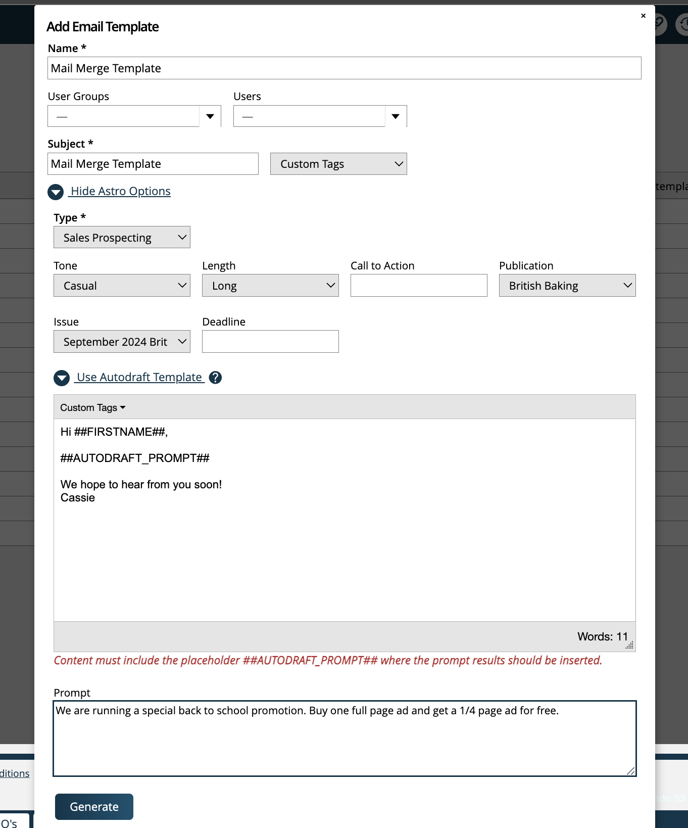This screenshot has height=828, width=688.
Task: Click the ##AUTODRAFT_PROMPT## placeholder text
Action: 135,458
